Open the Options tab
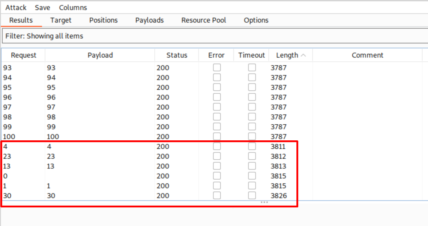The width and height of the screenshot is (428, 226). point(256,20)
